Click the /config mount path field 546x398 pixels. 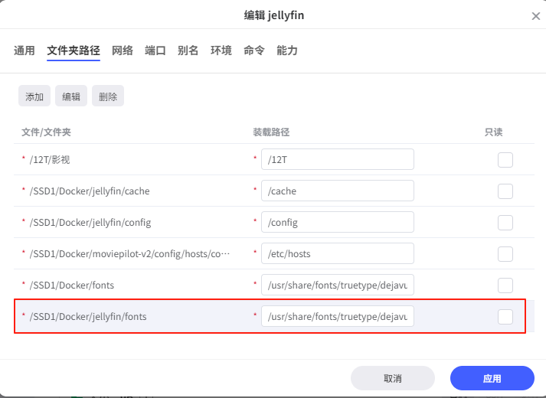click(338, 222)
